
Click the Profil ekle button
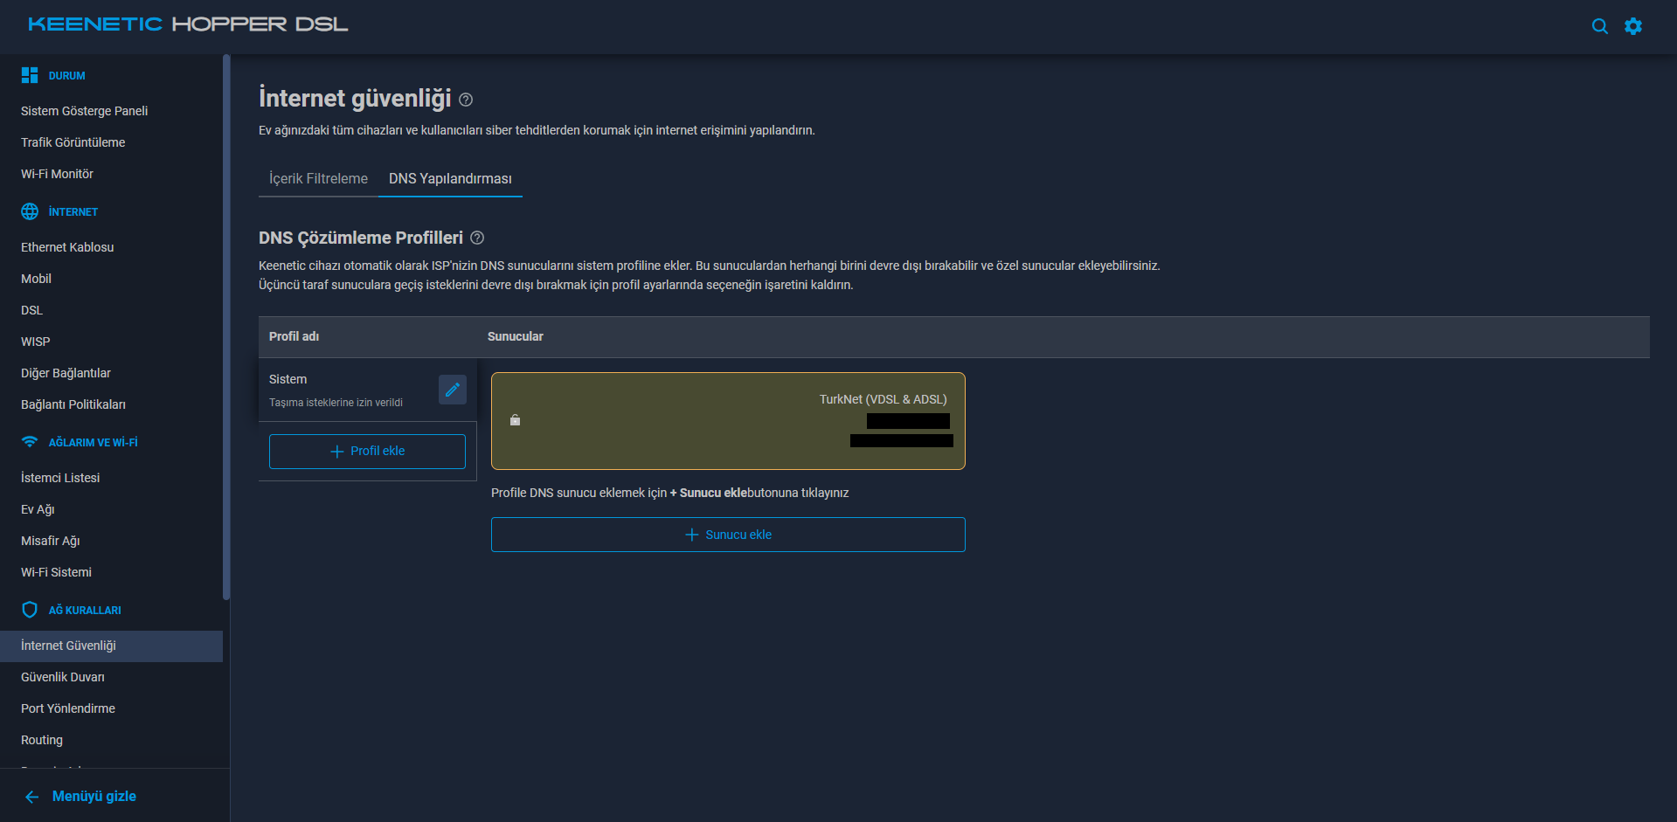coord(367,452)
